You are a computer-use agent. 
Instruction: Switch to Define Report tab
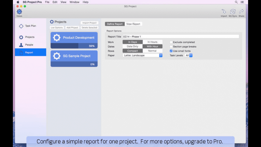point(115,24)
